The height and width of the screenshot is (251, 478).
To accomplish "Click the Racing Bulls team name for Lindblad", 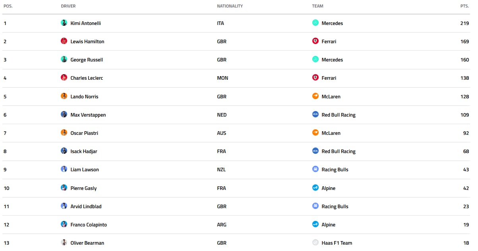I will (x=335, y=207).
